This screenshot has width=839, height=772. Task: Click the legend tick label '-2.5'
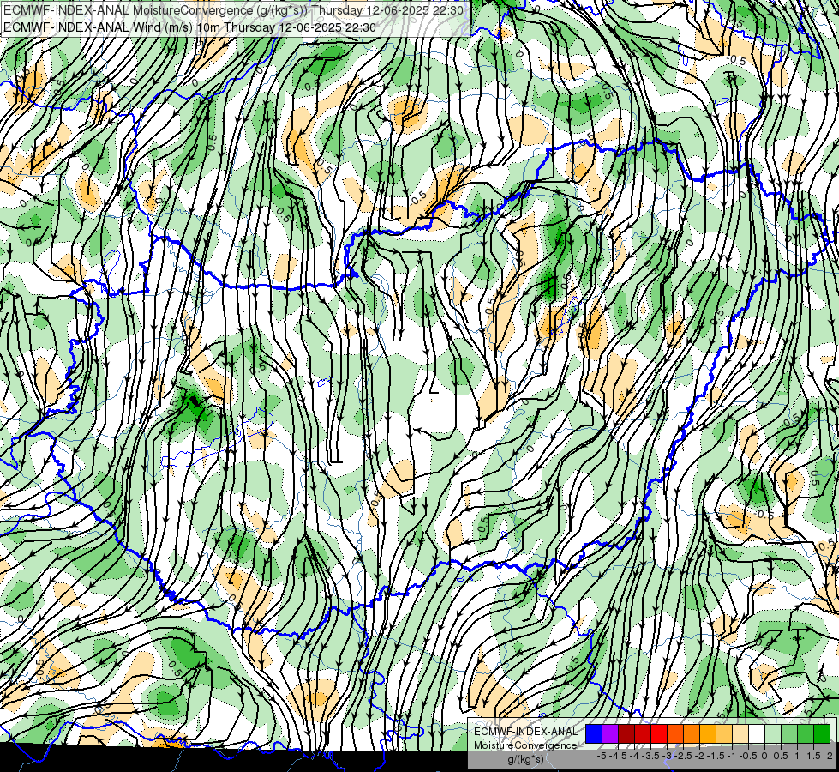[683, 756]
